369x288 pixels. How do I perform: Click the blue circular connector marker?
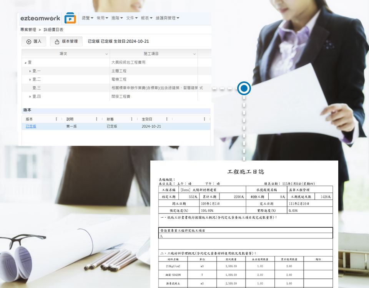pos(244,88)
